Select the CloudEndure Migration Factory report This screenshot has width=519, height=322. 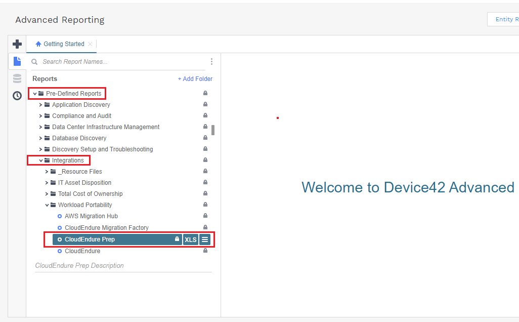point(107,228)
